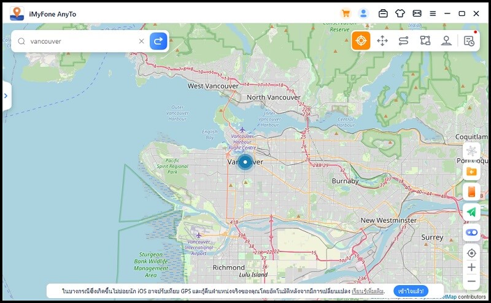491x303 pixels.
Task: Zoom in the map with plus
Action: tap(471, 267)
